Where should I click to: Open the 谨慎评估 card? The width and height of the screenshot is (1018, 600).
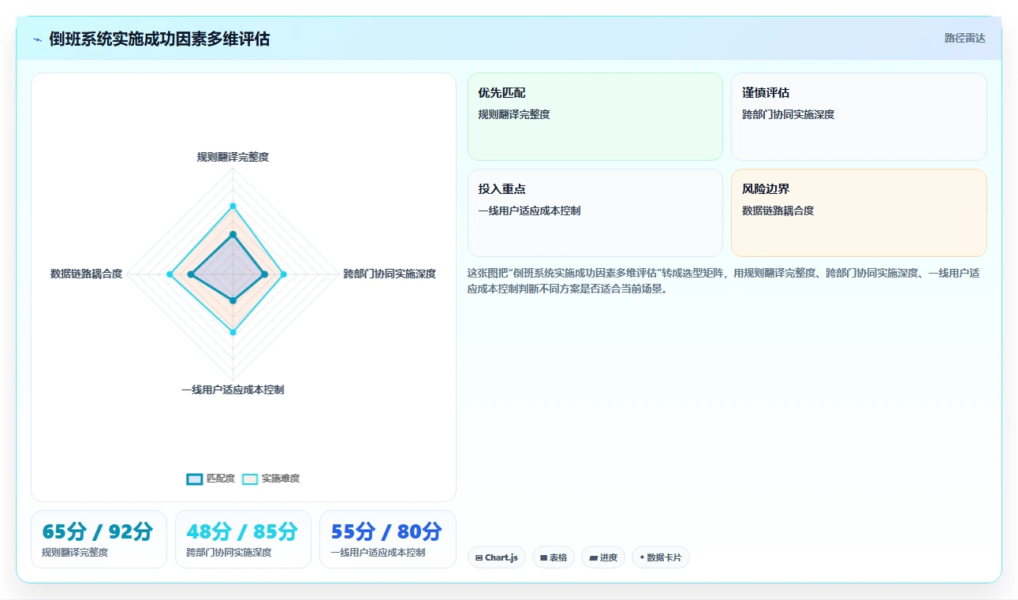click(x=859, y=117)
